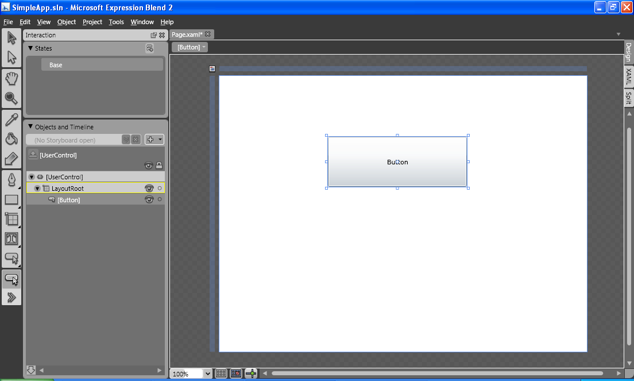Pick the Eyedropper tool
The width and height of the screenshot is (634, 381).
click(x=11, y=120)
